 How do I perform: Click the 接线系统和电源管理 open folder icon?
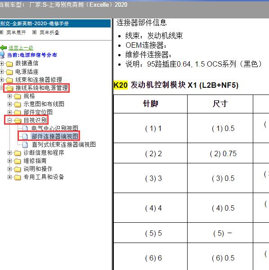(9, 88)
